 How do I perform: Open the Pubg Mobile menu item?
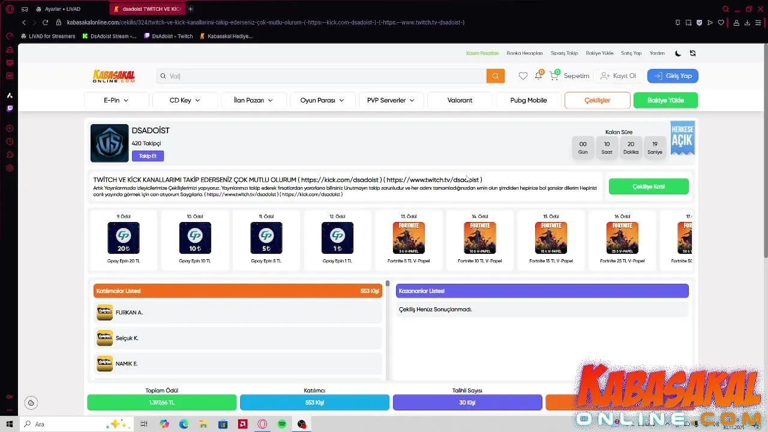pos(529,100)
